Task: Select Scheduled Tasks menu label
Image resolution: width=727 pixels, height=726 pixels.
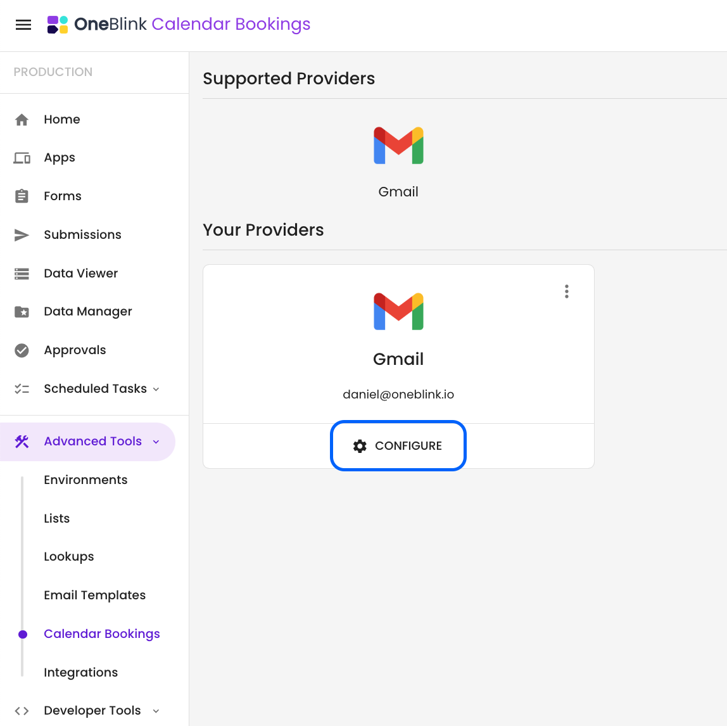Action: [96, 389]
